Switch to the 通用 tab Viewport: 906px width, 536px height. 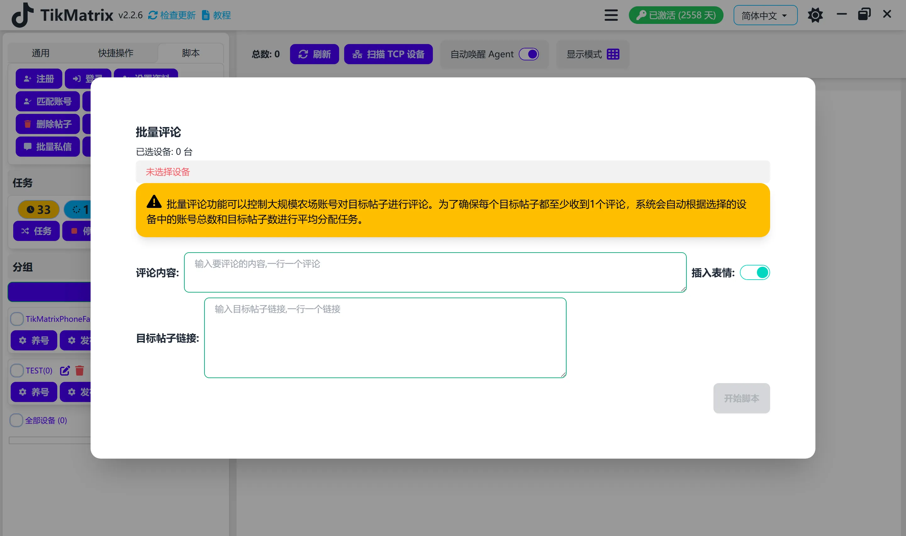41,53
